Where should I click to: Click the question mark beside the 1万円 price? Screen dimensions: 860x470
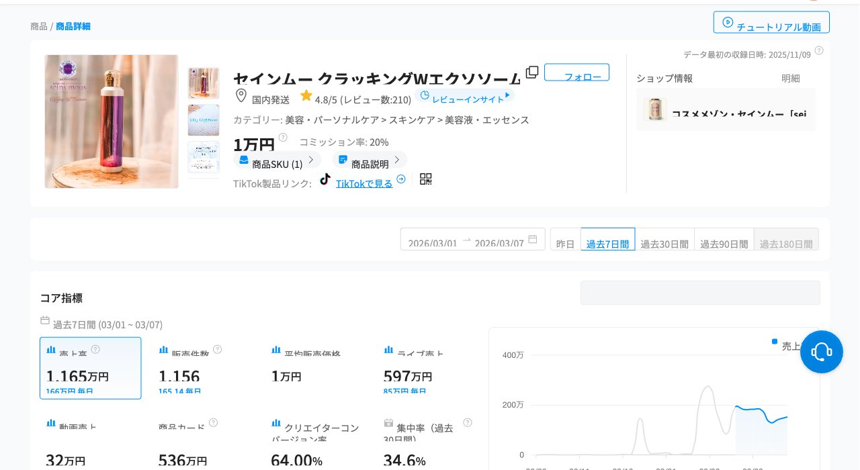click(x=283, y=137)
